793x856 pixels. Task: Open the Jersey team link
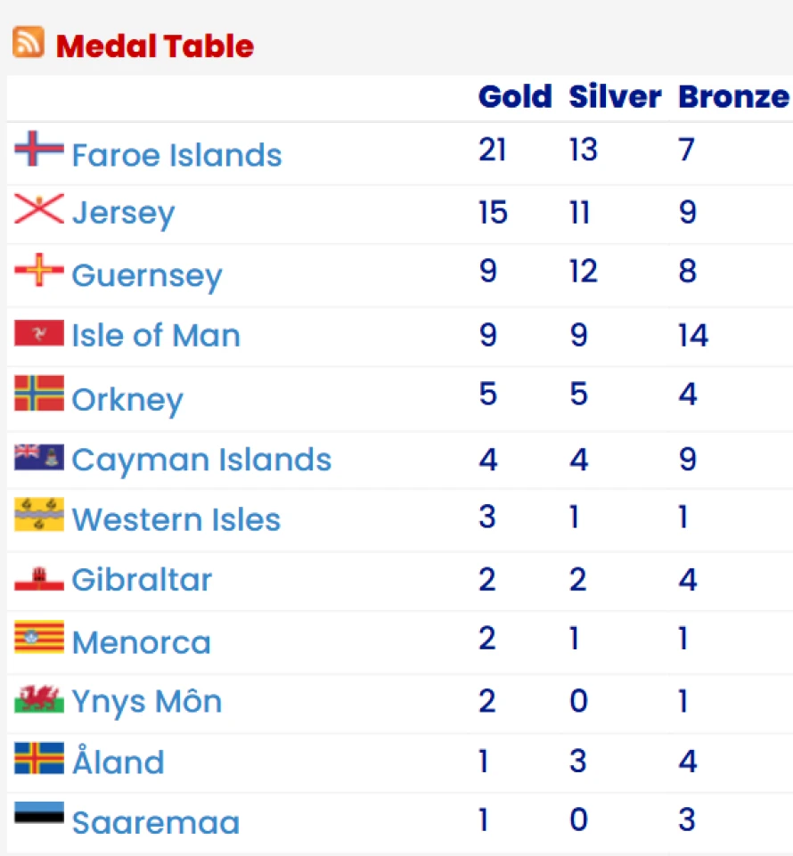click(x=124, y=213)
